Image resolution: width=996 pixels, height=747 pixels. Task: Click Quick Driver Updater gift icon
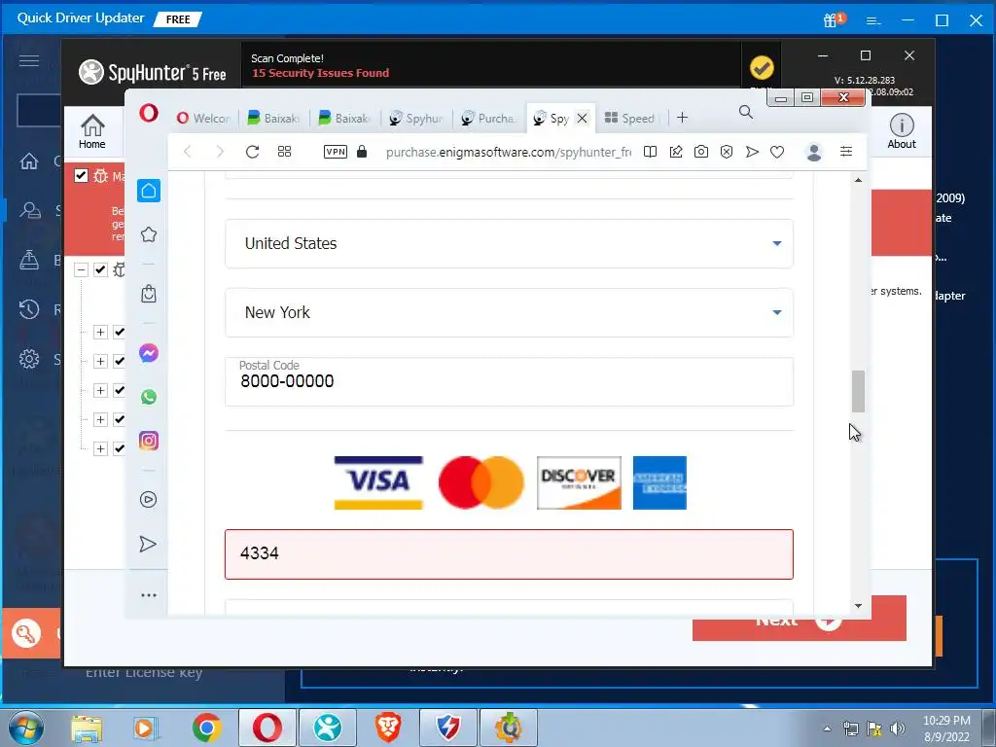[x=833, y=19]
